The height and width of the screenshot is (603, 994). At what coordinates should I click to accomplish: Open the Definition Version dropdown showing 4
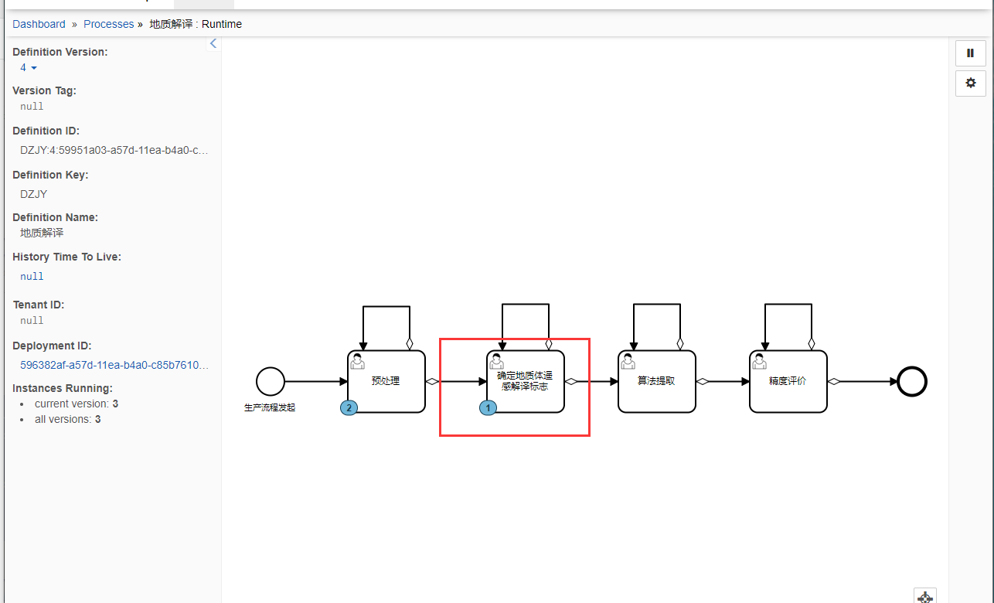pos(27,67)
